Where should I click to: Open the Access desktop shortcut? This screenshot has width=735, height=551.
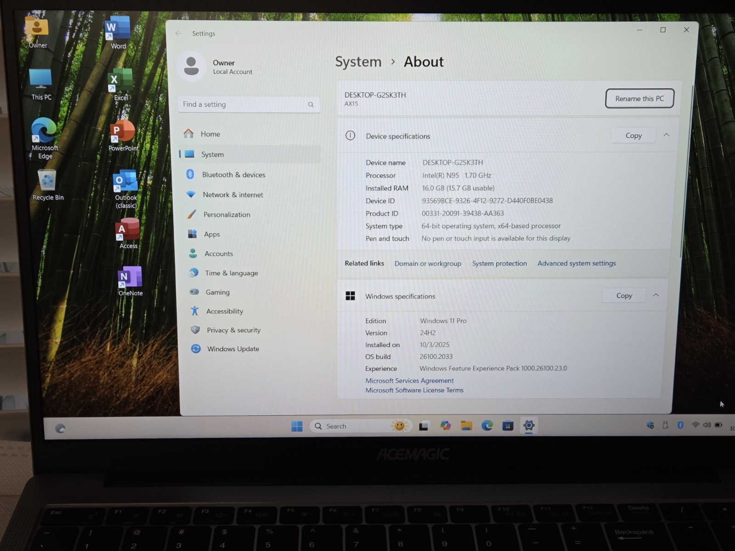click(x=128, y=233)
